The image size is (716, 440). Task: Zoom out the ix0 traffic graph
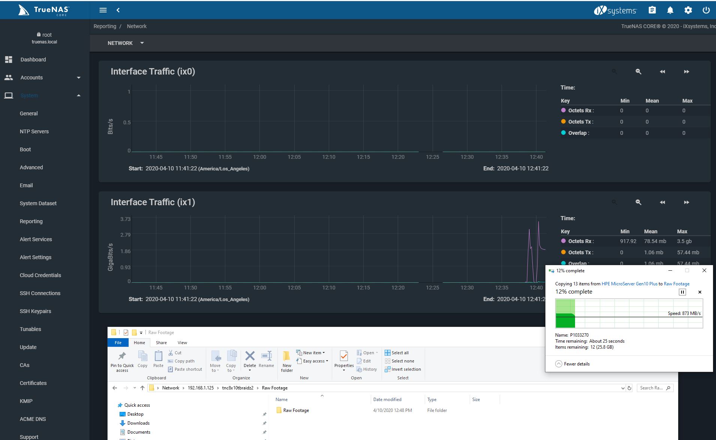click(x=638, y=72)
